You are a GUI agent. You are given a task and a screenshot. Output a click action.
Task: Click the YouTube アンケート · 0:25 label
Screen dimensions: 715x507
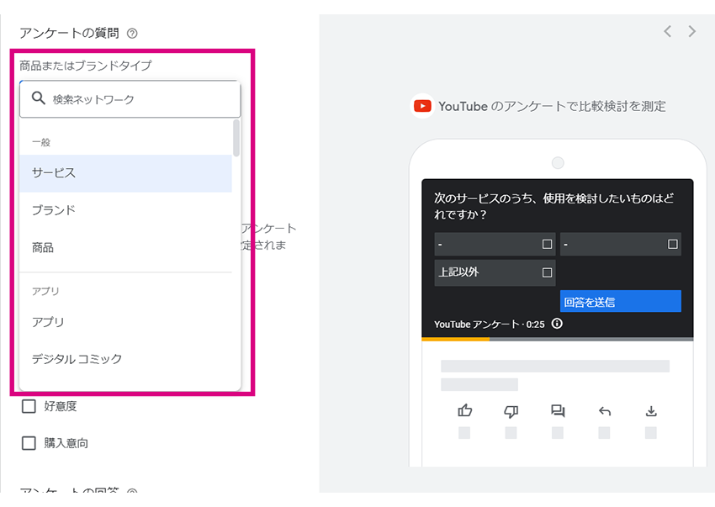click(490, 325)
